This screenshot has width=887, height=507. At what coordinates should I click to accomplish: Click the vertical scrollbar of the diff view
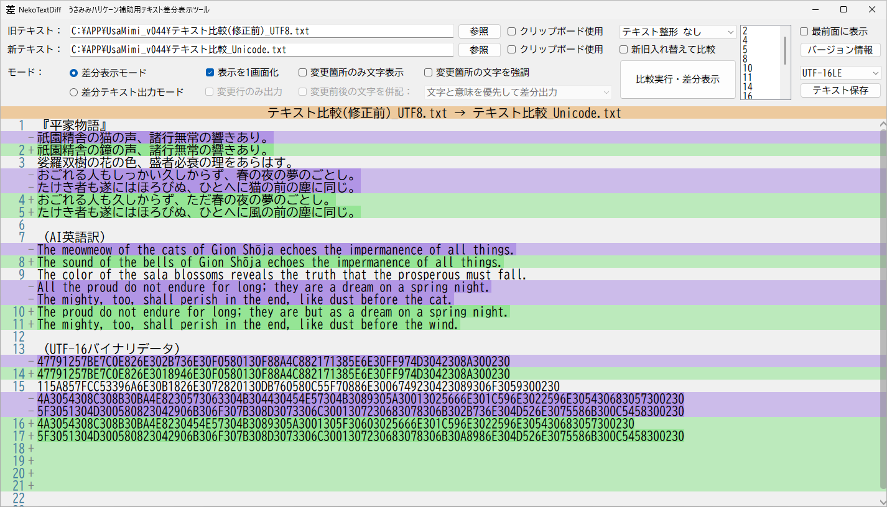pyautogui.click(x=883, y=249)
